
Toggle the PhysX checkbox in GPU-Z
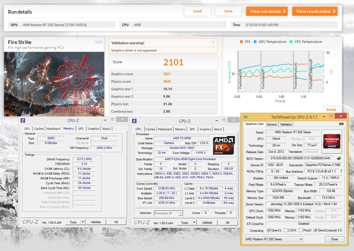click(x=301, y=230)
